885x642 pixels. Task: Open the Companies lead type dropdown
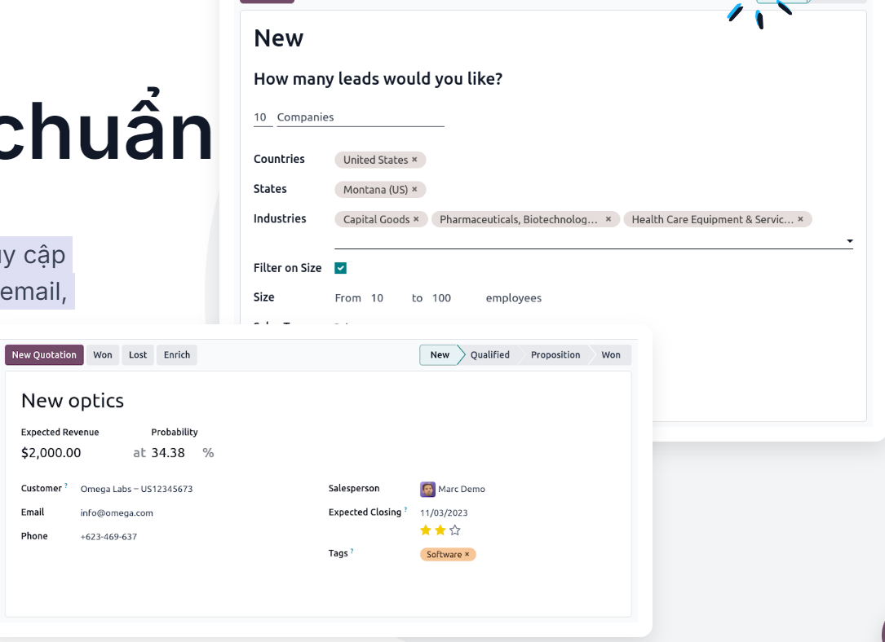click(360, 117)
